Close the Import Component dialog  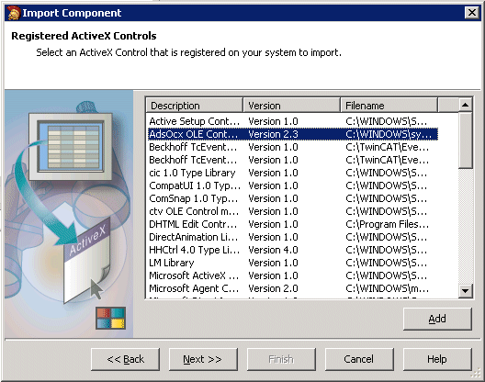click(472, 13)
